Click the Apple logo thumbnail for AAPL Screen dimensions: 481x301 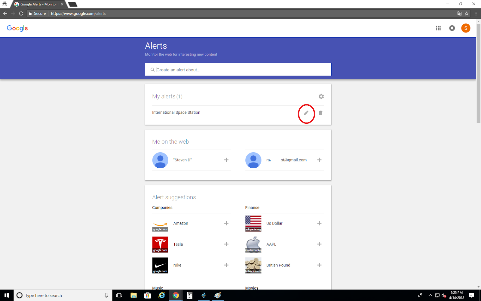coord(253,244)
